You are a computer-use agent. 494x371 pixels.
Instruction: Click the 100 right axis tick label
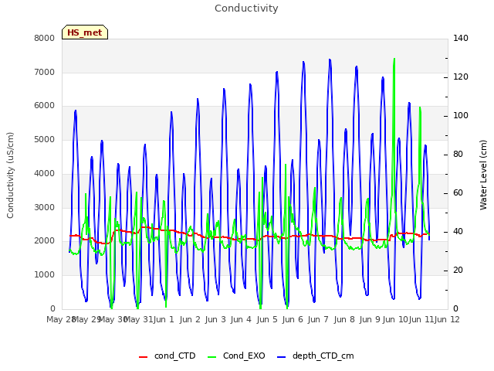point(461,116)
